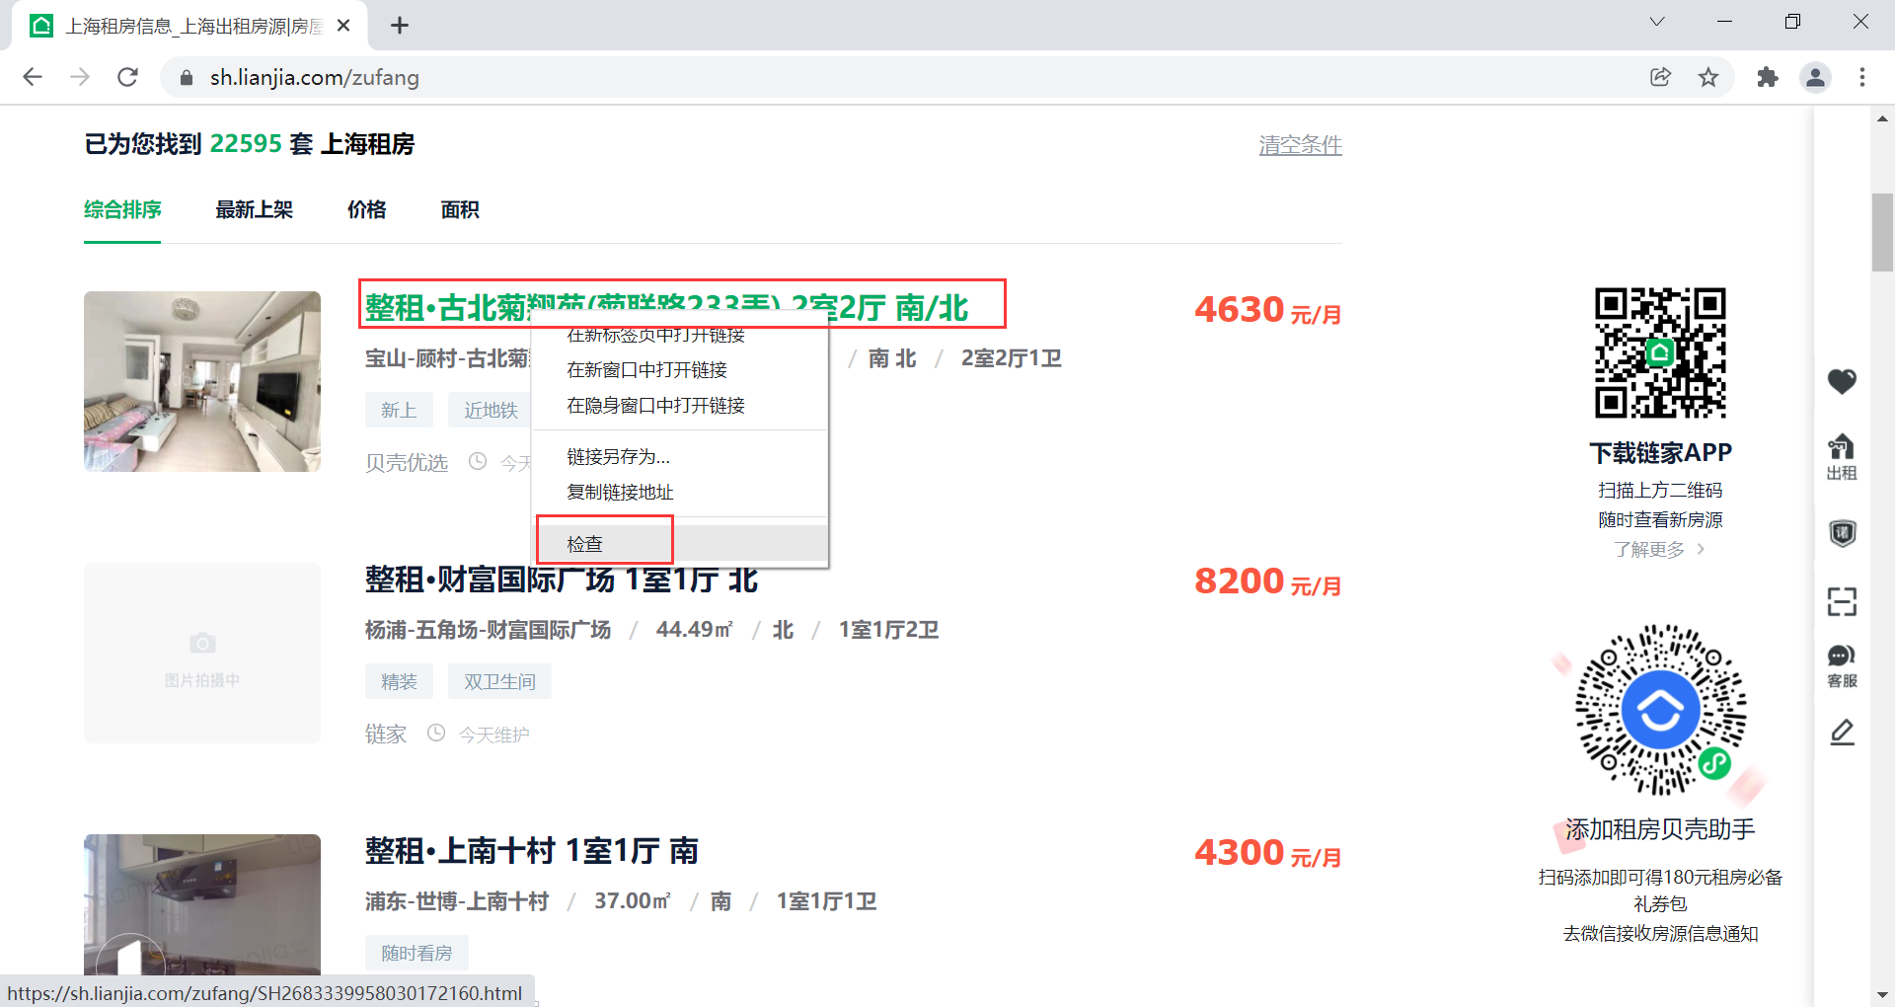Click the 下载链家APP QR code

point(1660,353)
